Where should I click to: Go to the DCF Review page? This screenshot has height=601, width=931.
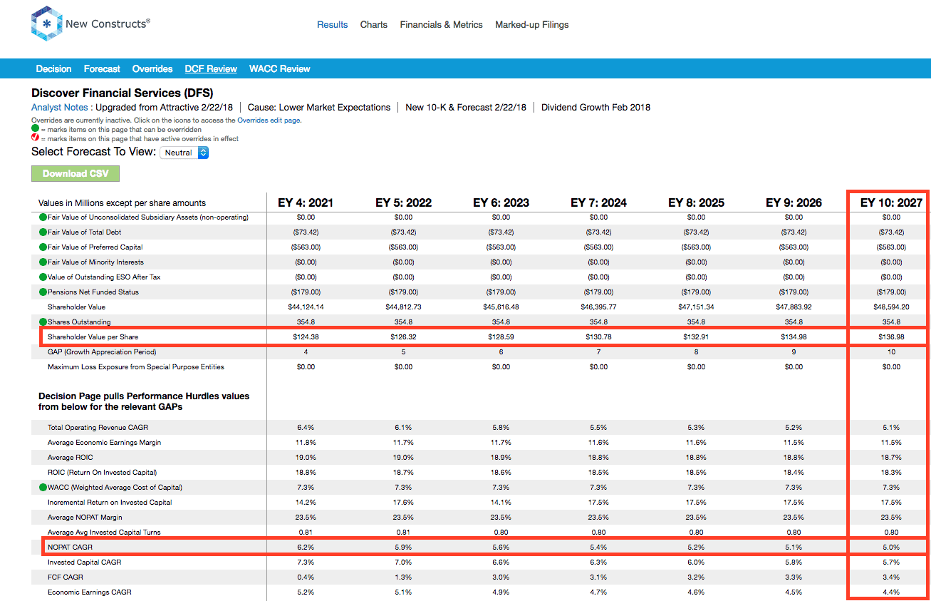point(211,69)
